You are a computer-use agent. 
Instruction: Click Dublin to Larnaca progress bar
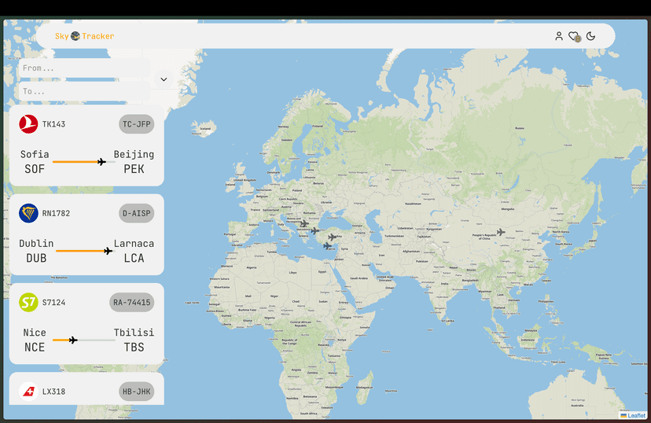tap(84, 251)
